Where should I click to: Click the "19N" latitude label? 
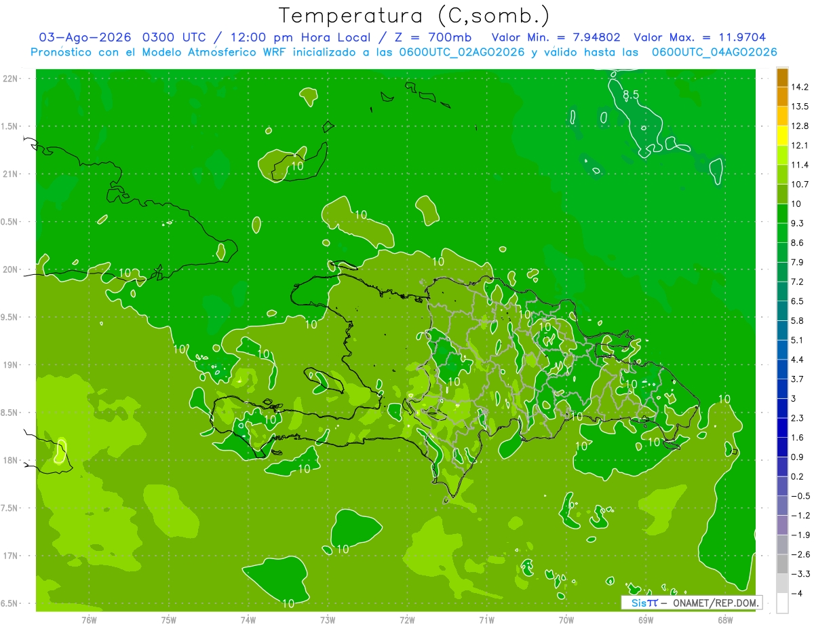pyautogui.click(x=10, y=365)
